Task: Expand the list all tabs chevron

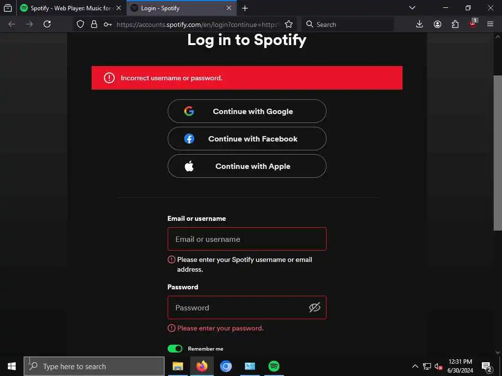Action: click(412, 8)
